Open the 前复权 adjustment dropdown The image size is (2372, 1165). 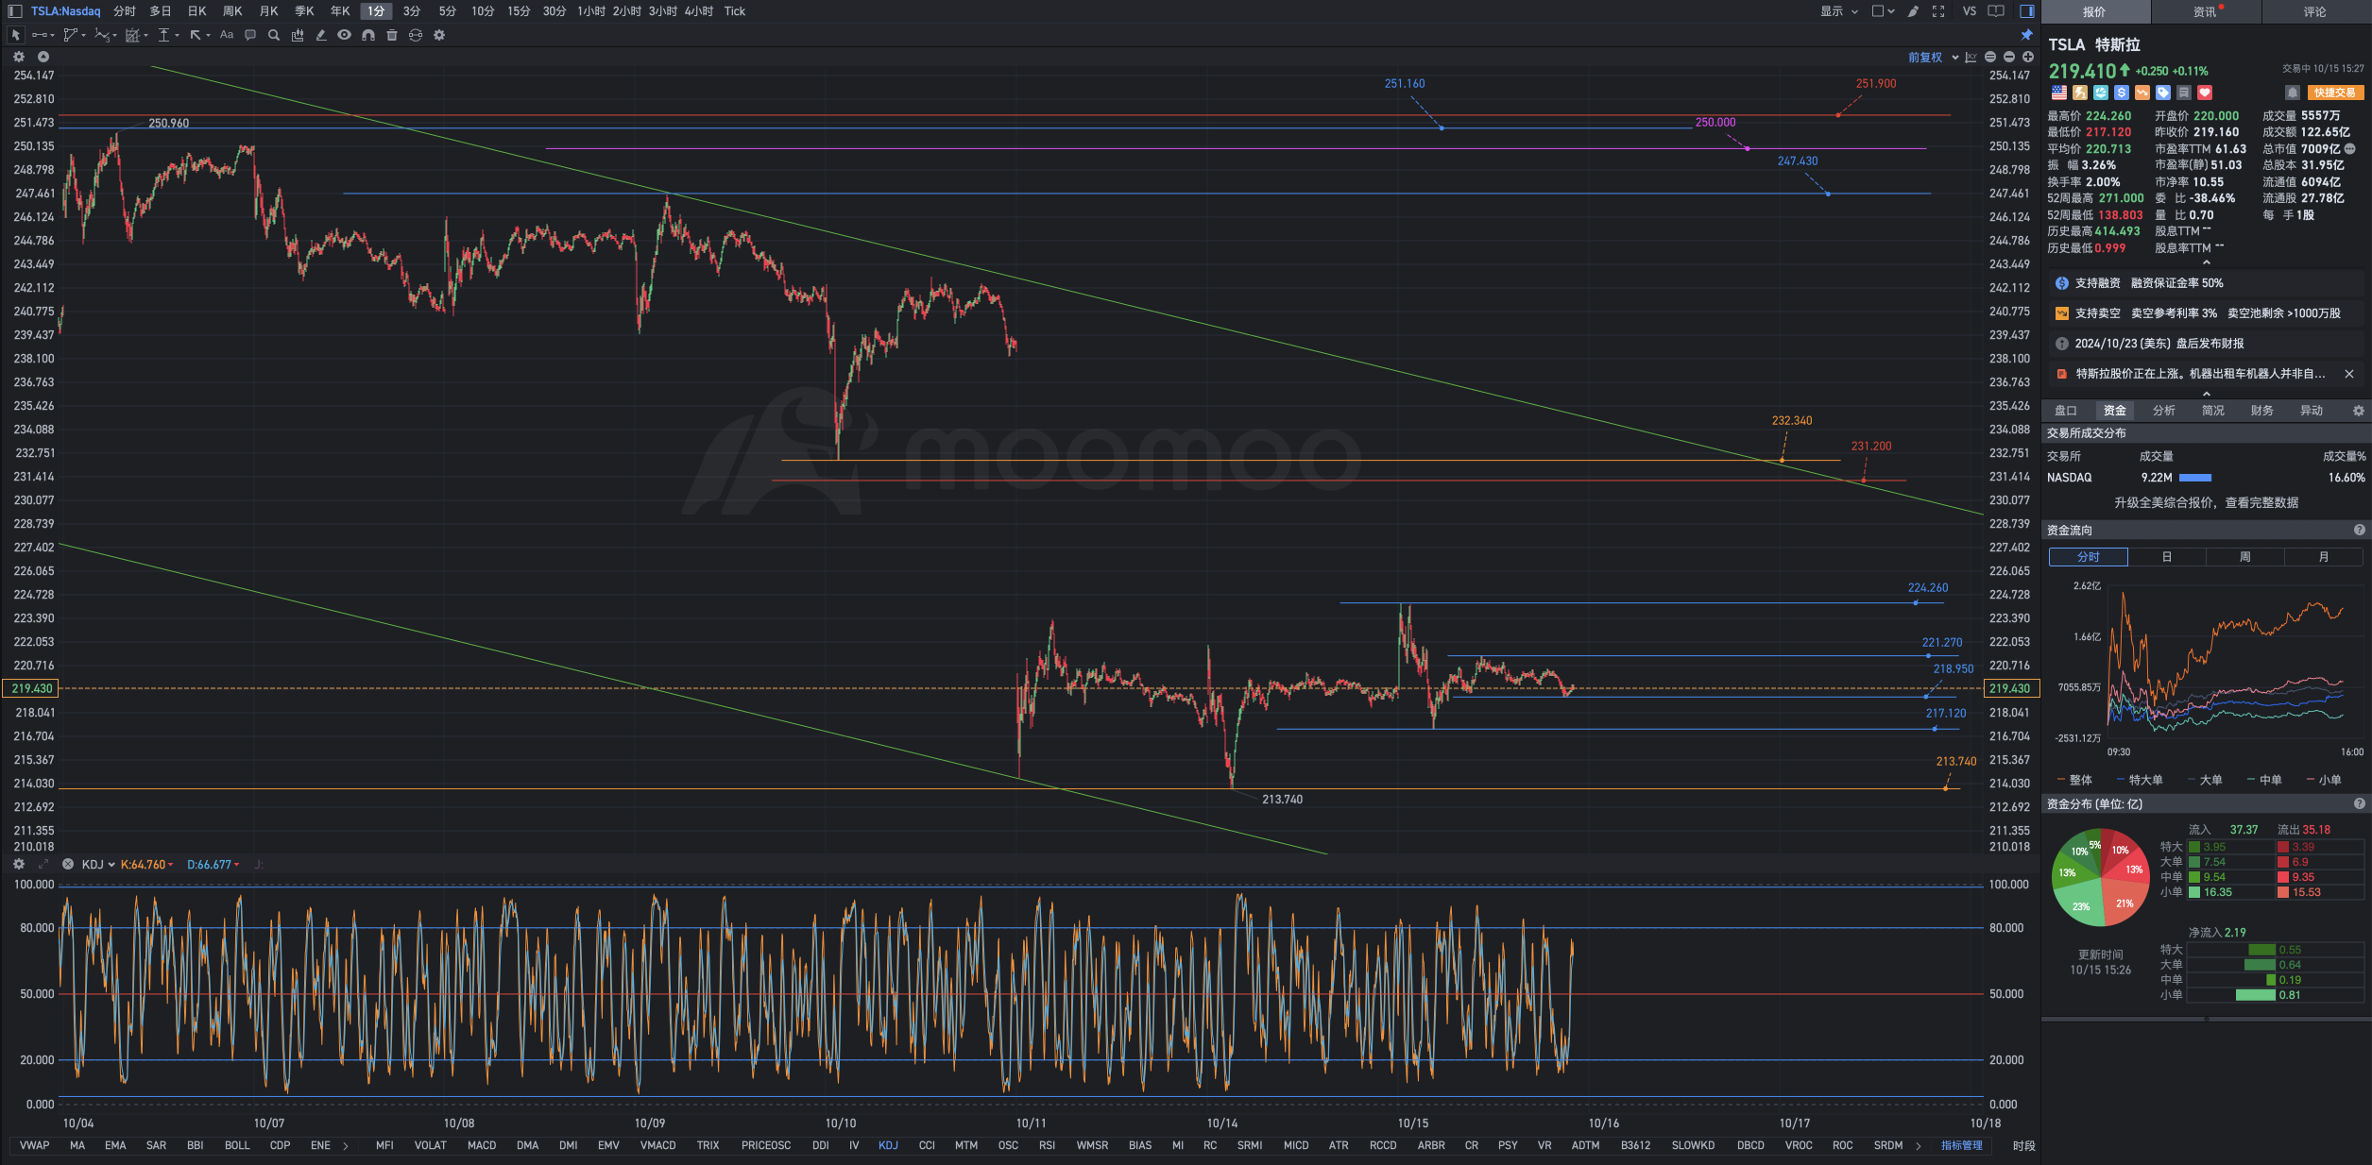click(1933, 58)
